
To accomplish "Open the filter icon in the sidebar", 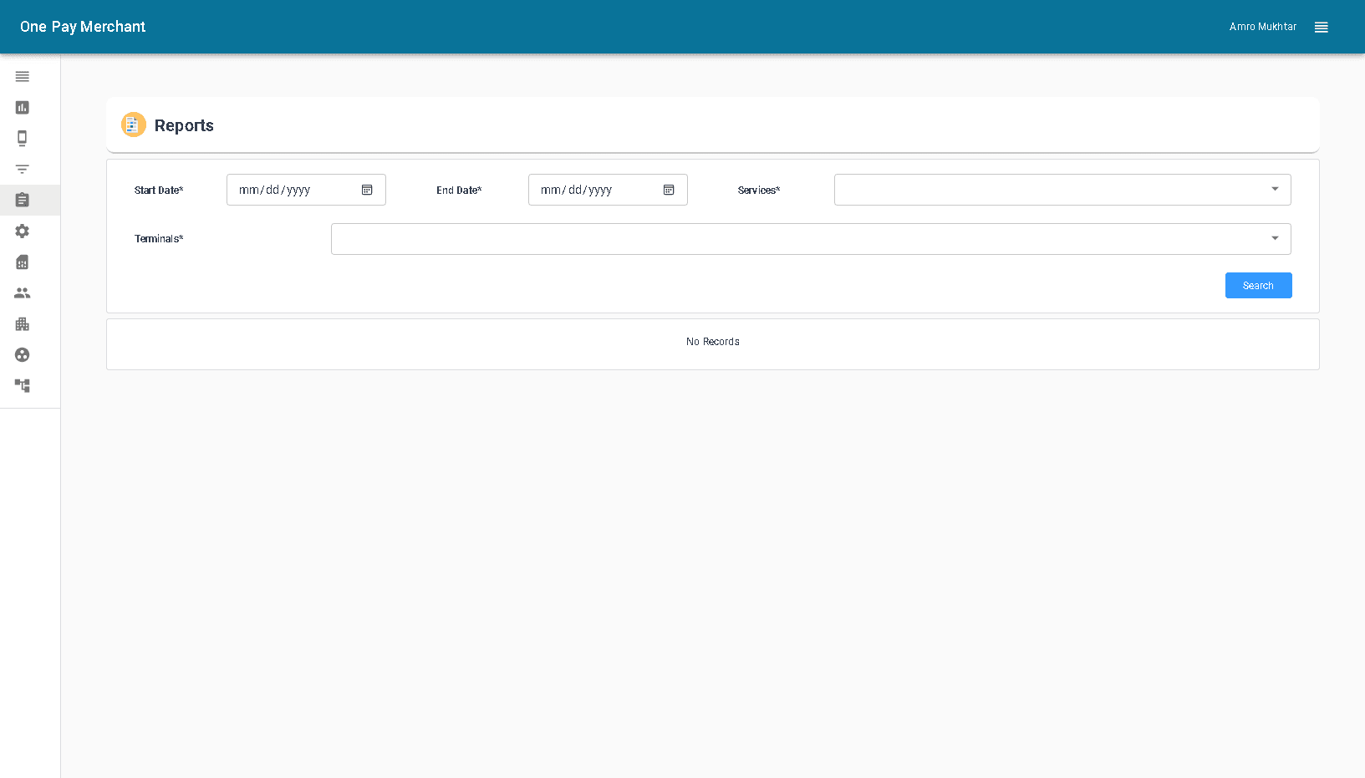I will point(22,169).
